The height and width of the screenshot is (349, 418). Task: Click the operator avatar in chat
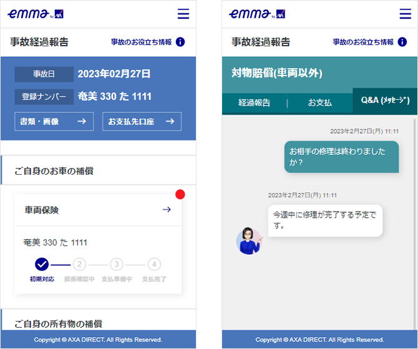(x=250, y=241)
